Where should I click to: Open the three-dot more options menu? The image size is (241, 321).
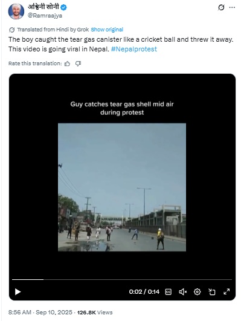point(232,8)
